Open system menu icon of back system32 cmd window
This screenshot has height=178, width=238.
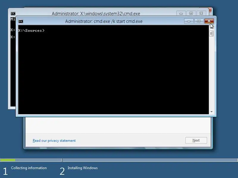pos(13,14)
